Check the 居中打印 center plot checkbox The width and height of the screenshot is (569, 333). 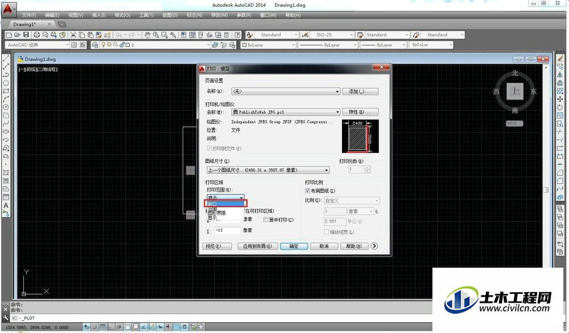(x=266, y=219)
